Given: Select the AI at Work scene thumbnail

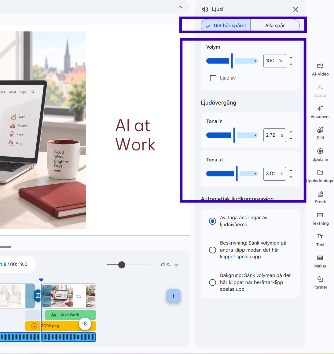Looking at the screenshot, I should pos(69,296).
